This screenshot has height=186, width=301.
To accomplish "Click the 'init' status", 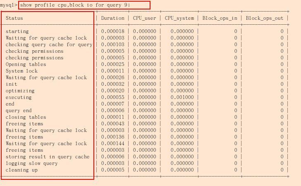I will point(11,84).
